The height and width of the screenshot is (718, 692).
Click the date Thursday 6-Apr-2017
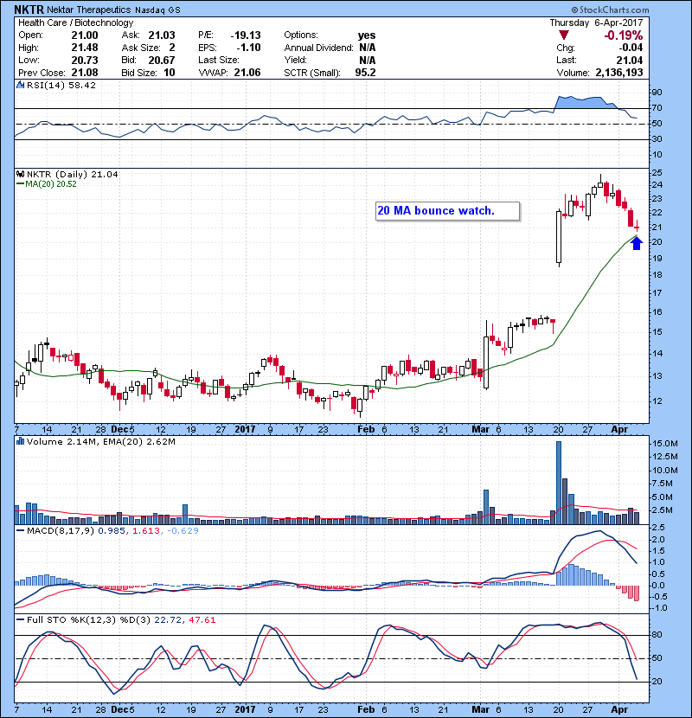[596, 22]
